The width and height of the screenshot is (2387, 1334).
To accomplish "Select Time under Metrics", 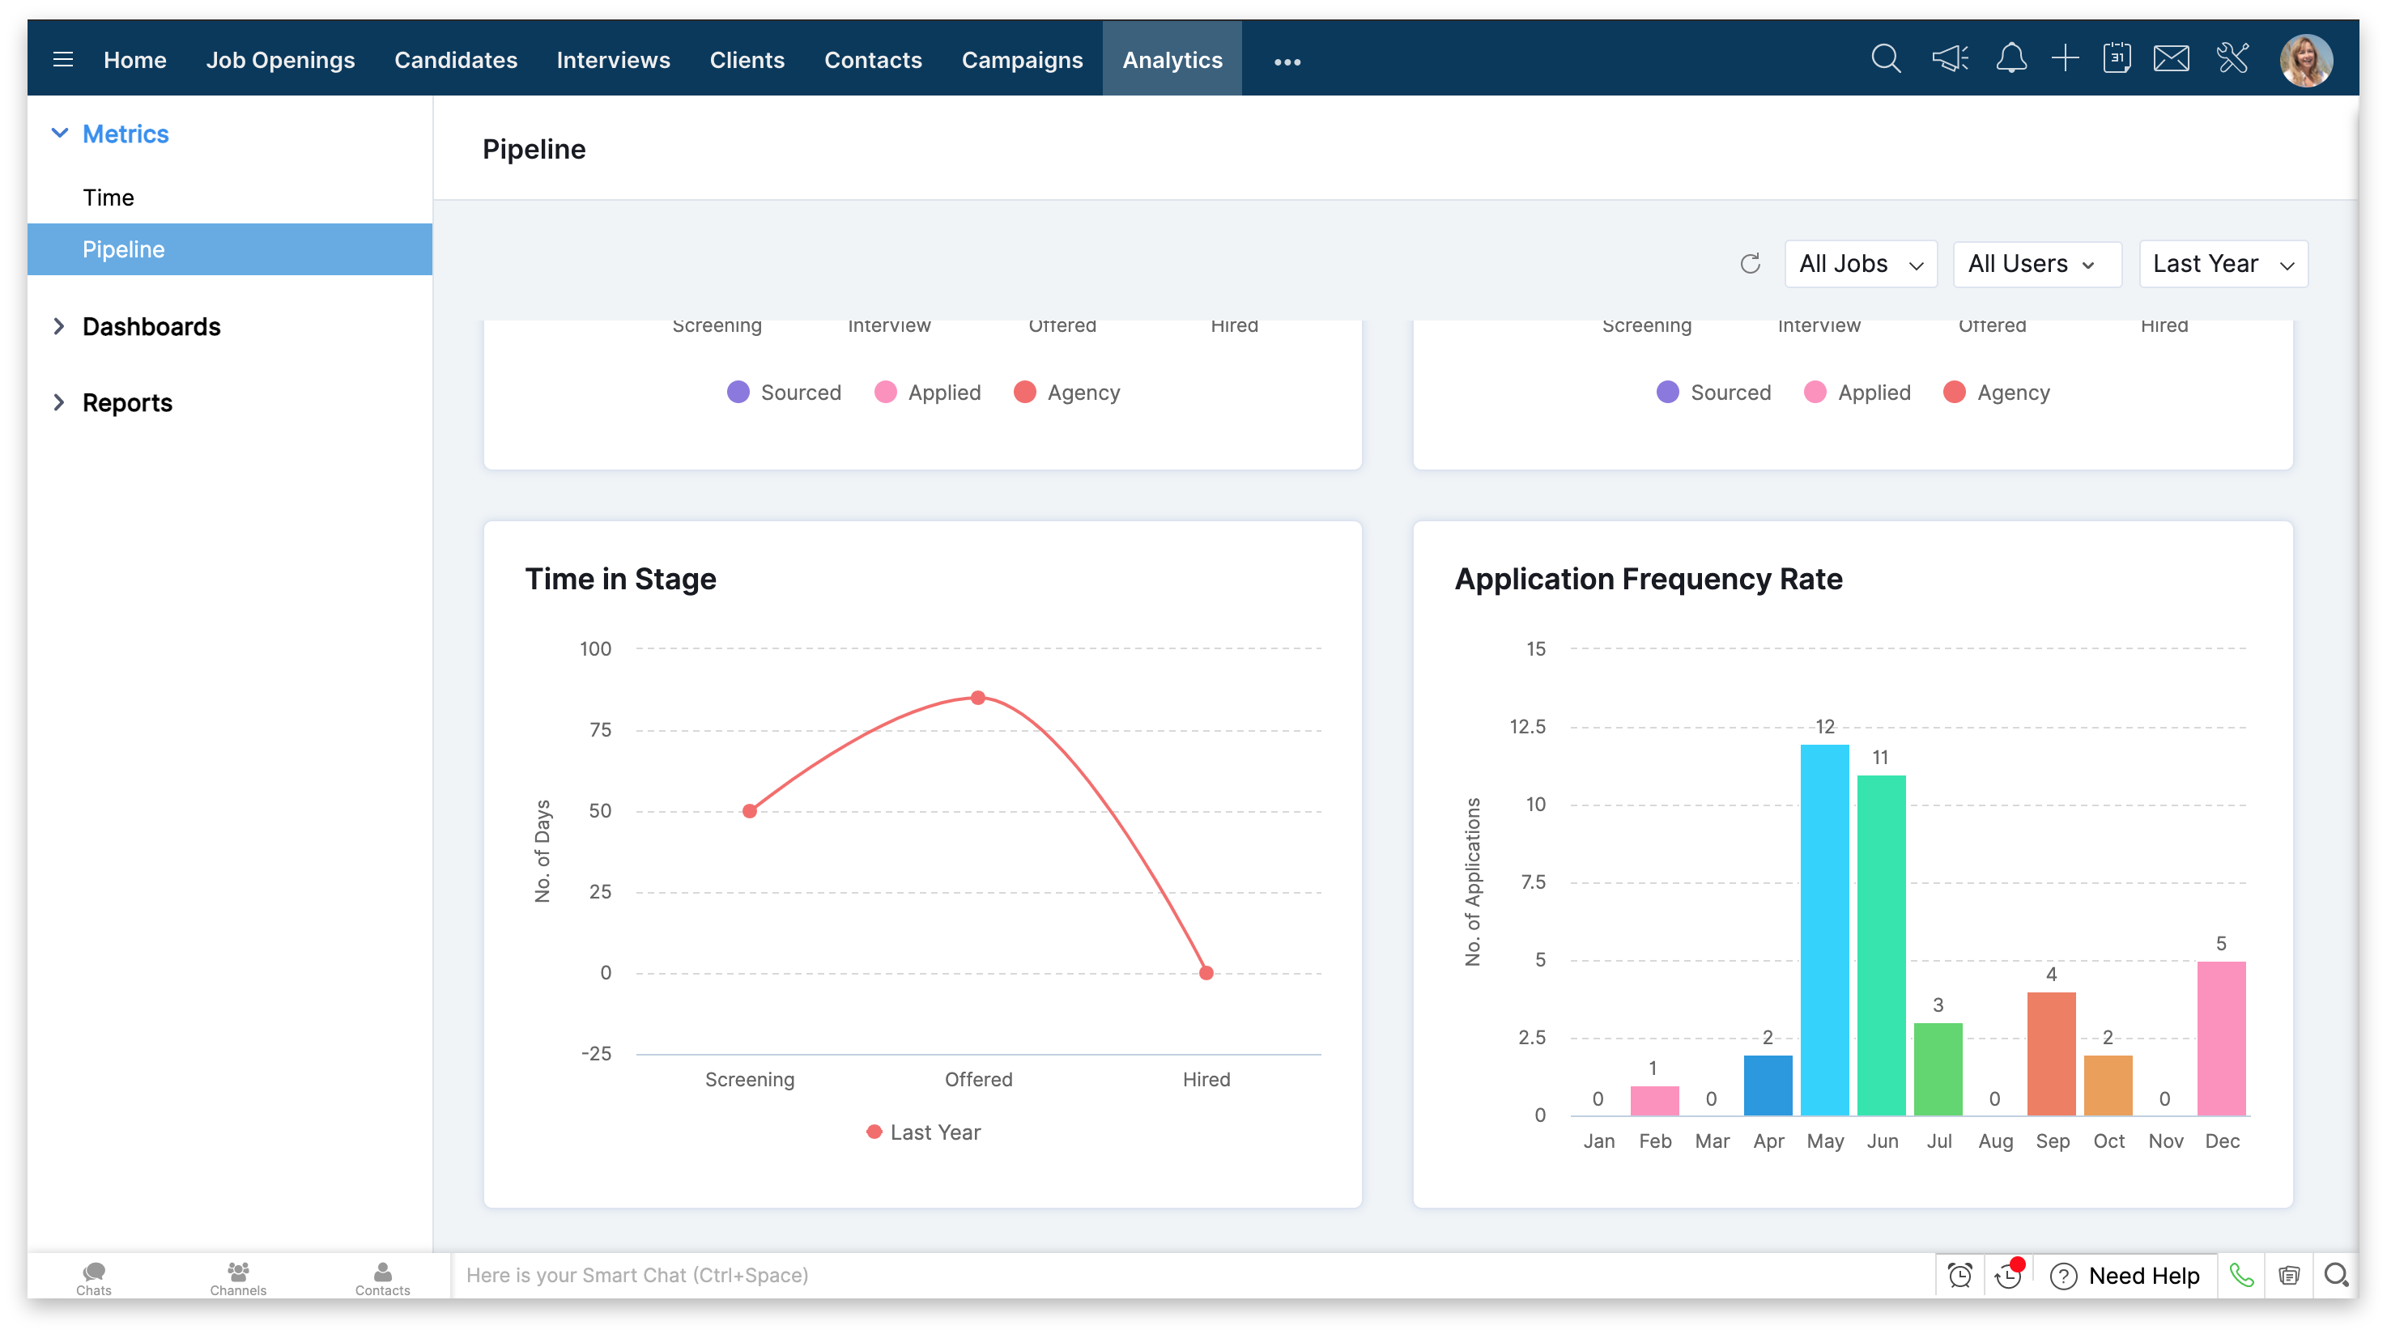I will (108, 198).
